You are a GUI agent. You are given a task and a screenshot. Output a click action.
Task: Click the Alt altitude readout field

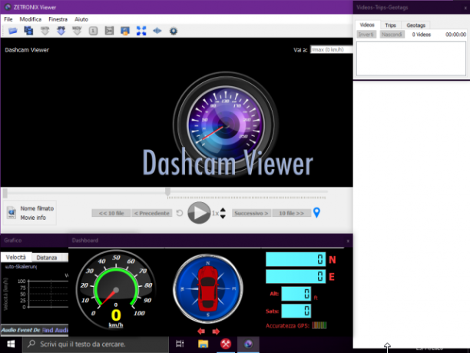tap(296, 294)
